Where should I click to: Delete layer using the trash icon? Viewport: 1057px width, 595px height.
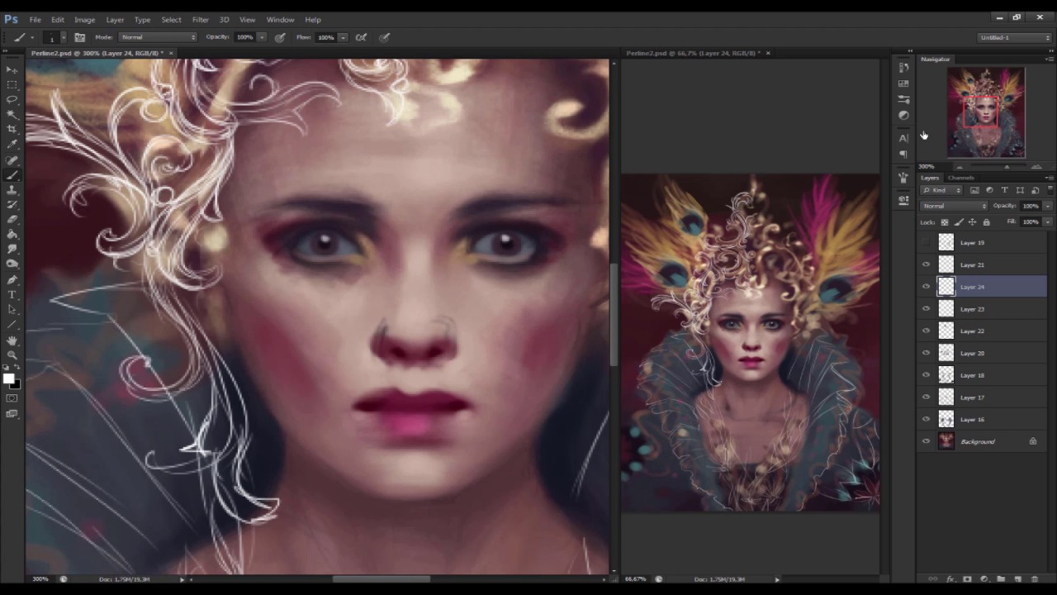click(x=1034, y=579)
